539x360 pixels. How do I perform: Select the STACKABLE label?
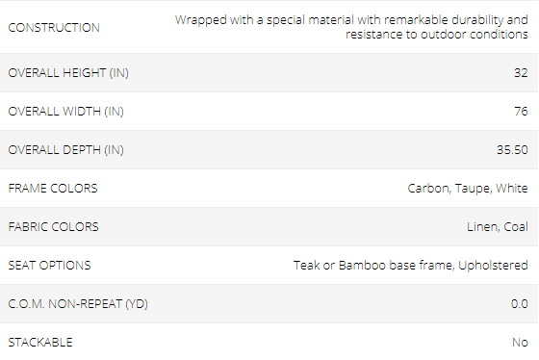coord(40,343)
